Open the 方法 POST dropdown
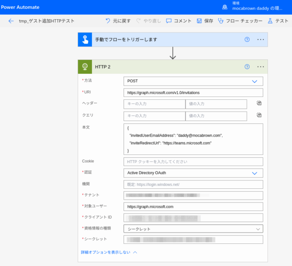The height and width of the screenshot is (266, 292). (x=193, y=81)
